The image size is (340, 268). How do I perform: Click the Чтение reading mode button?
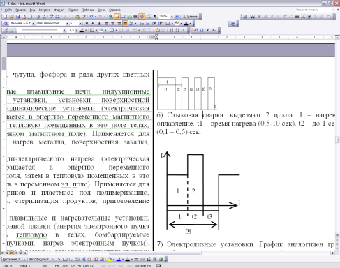click(190, 17)
